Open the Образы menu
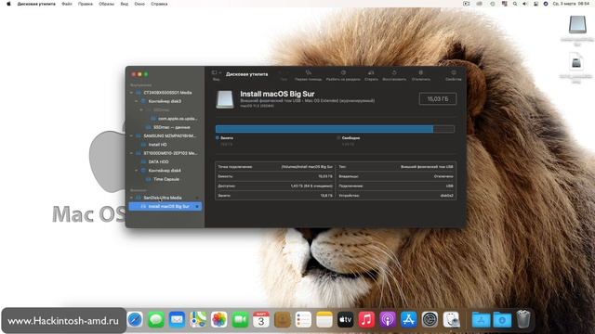This screenshot has height=334, width=595. coord(106,4)
